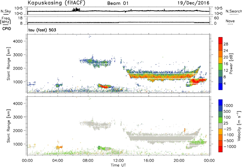Click the Nave legend label

click(230, 21)
